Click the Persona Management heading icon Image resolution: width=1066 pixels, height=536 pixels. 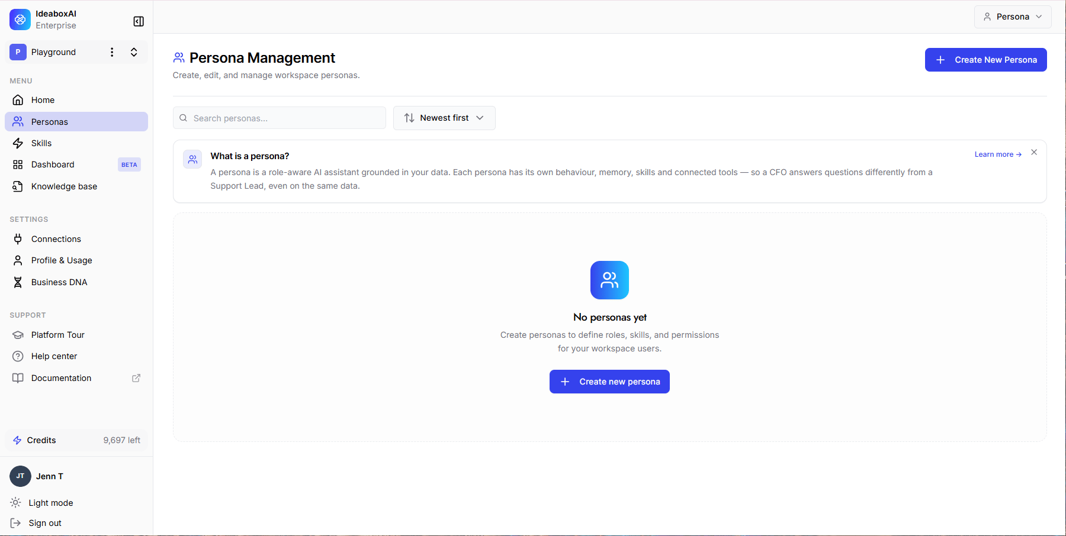179,58
